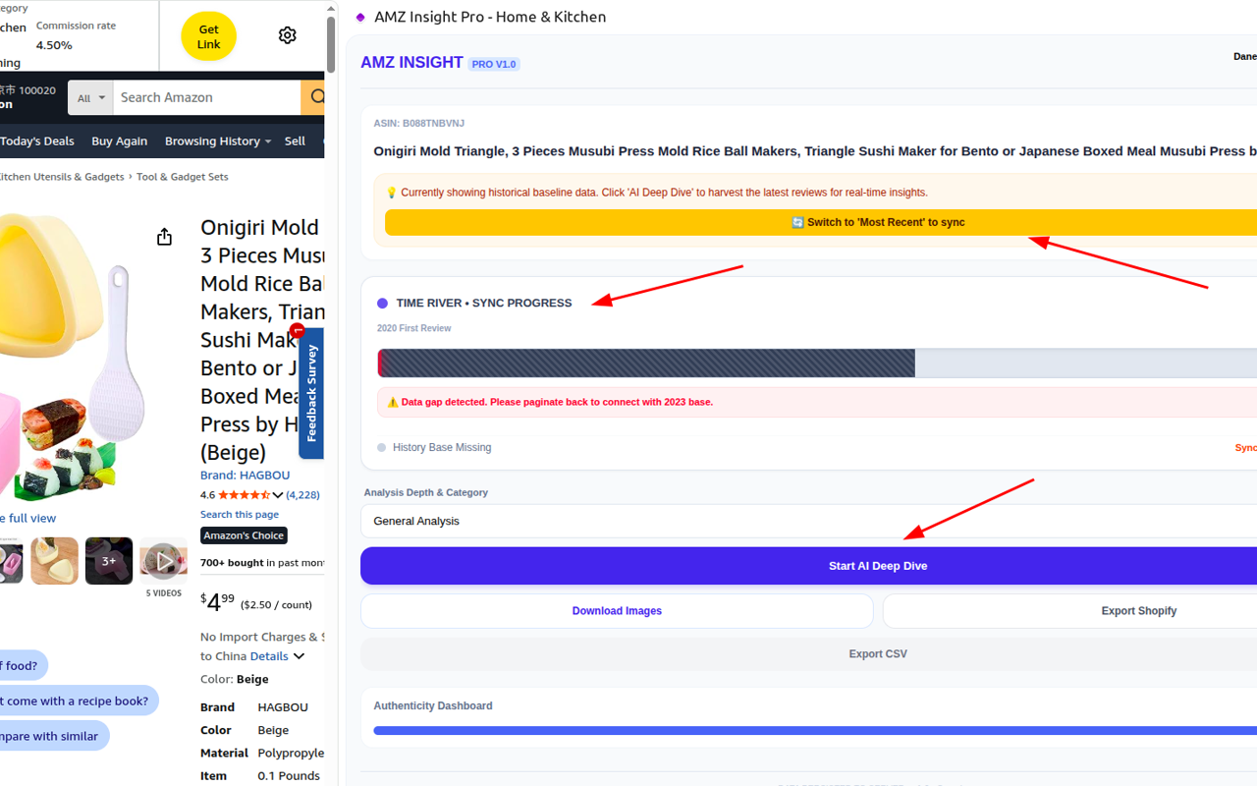Click the AMZ INSIGHT logo title
1257x786 pixels.
(411, 63)
